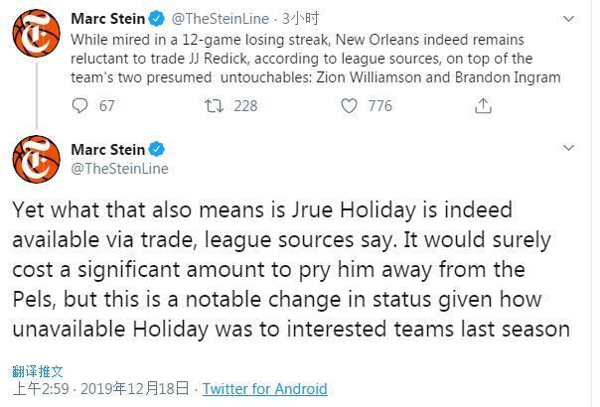This screenshot has height=407, width=600.
Task: Click 翻译推文 to translate the tweet
Action: [38, 371]
